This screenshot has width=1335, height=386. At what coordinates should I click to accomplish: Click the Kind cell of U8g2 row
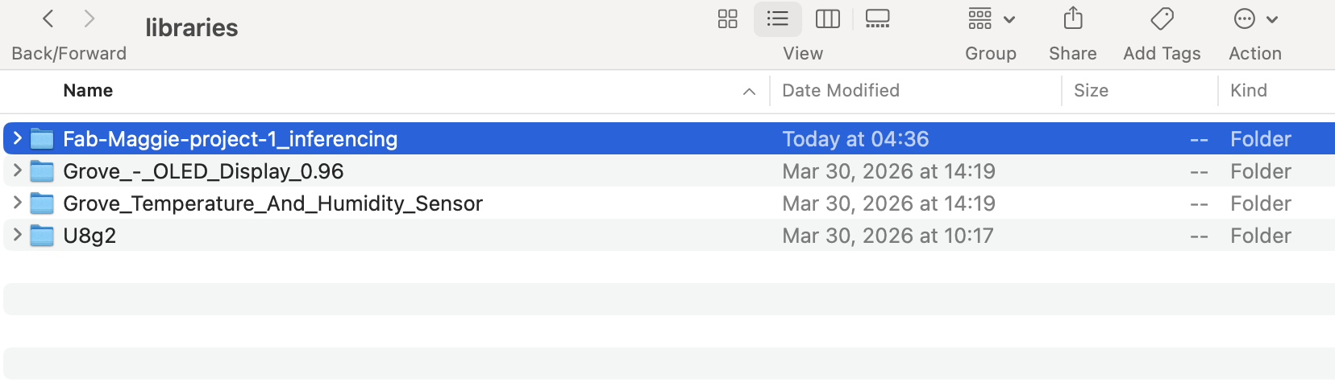tap(1261, 236)
